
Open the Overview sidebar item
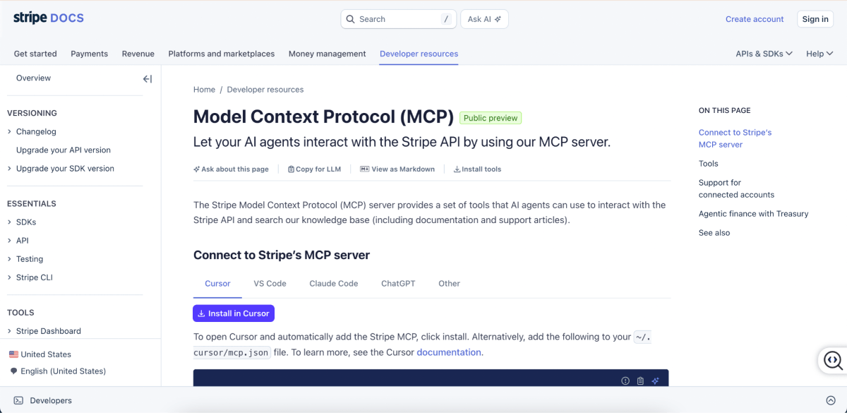tap(33, 78)
